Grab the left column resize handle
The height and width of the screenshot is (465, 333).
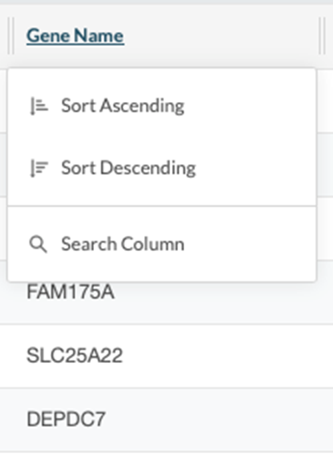coord(11,35)
